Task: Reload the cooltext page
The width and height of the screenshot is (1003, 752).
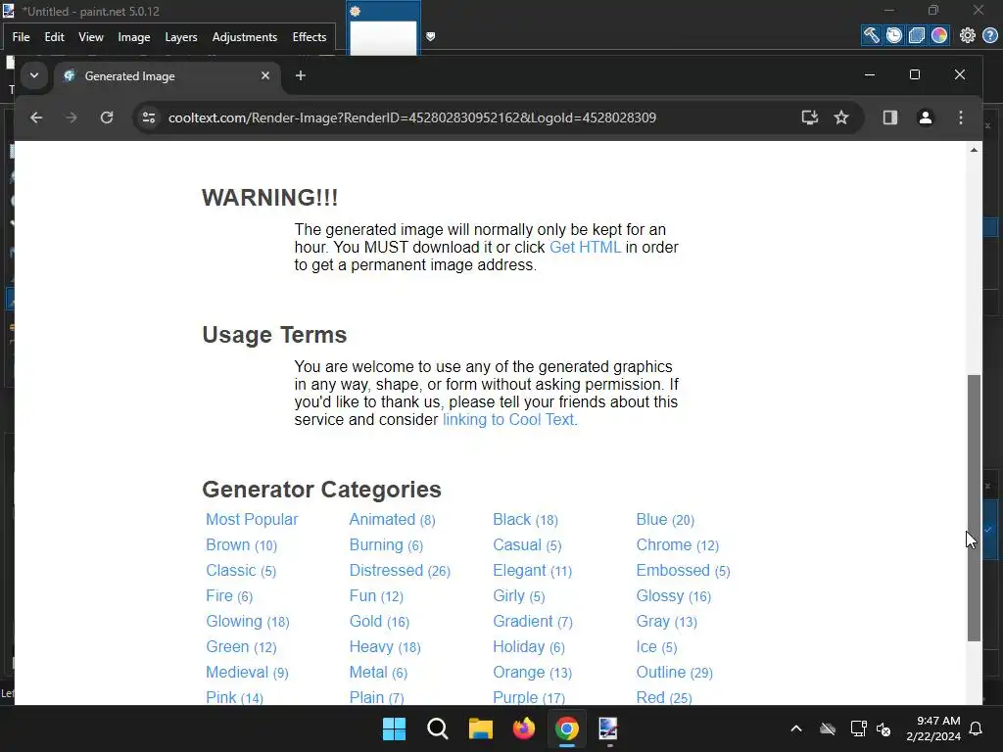Action: tap(107, 117)
